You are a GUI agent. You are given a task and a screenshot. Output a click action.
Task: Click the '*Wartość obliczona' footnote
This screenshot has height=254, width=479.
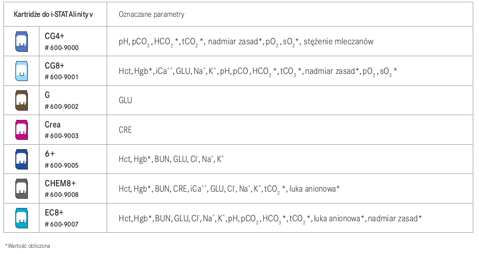[27, 246]
